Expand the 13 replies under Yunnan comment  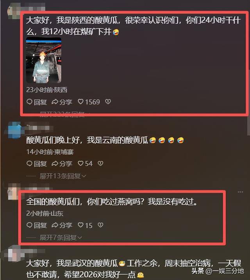[62, 176]
